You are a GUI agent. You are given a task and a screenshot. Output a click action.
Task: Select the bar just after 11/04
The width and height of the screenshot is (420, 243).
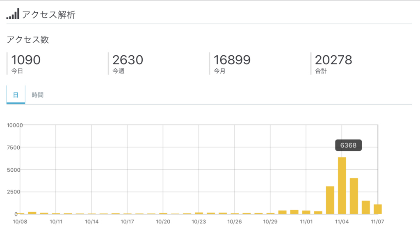click(x=354, y=196)
